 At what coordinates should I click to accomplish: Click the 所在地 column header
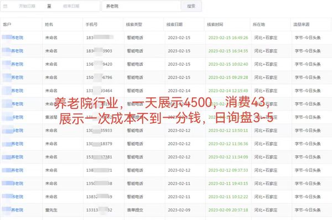point(259,24)
